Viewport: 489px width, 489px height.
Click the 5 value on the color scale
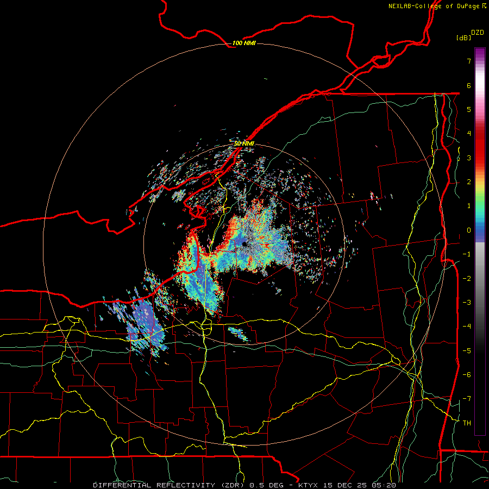469,109
